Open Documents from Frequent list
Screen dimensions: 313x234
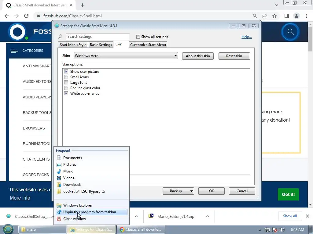point(92,158)
